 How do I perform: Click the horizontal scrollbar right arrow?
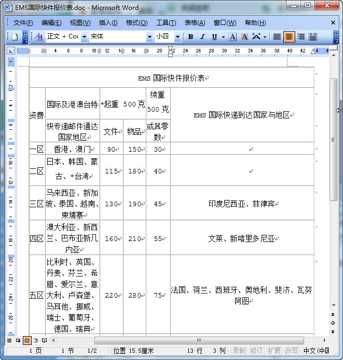pos(324,340)
